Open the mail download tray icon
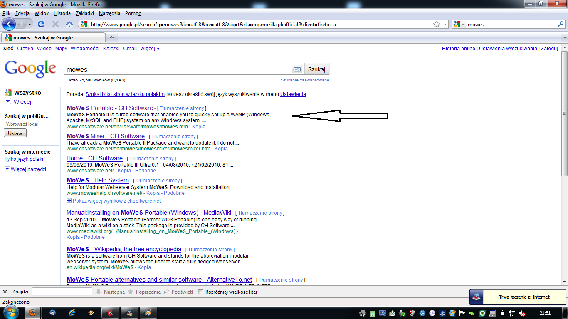Screen dimensions: 568x319 392,313
